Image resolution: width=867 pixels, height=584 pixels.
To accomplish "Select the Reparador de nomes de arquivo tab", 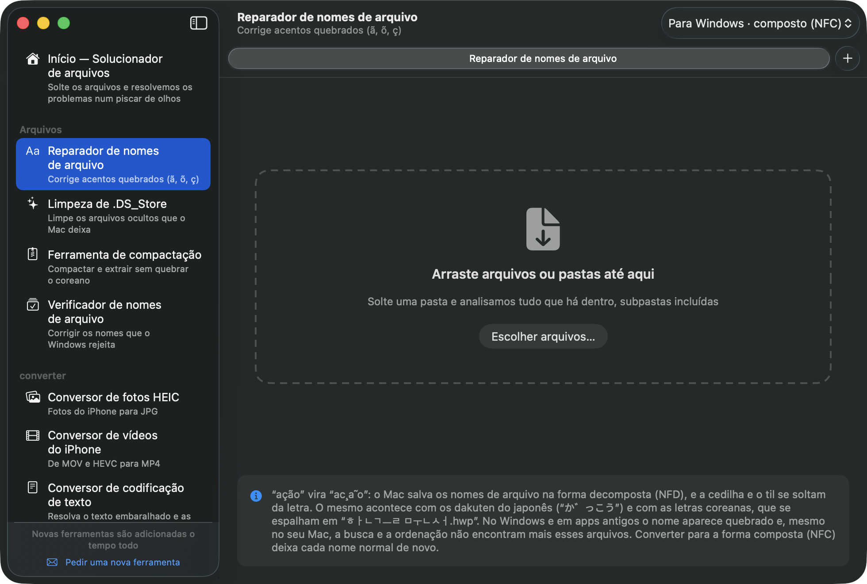I will (x=529, y=58).
